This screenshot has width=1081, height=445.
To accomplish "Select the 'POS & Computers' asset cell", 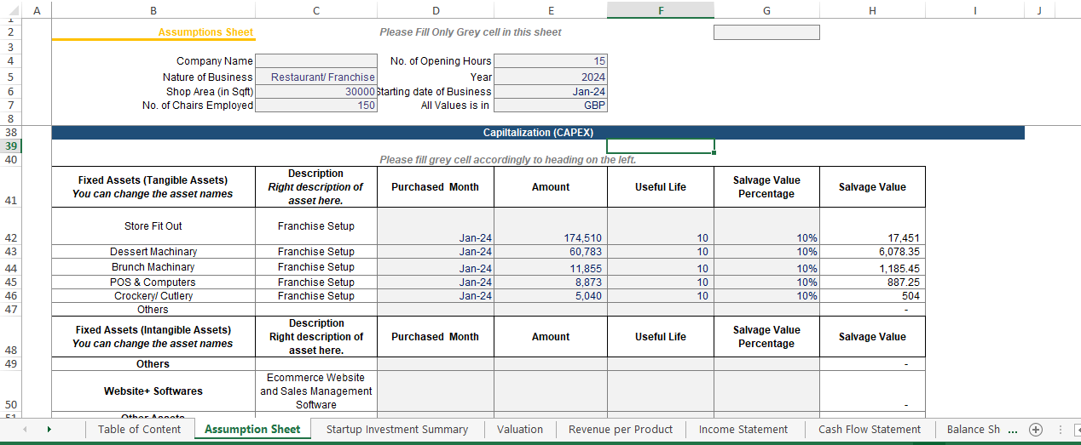I will (153, 282).
